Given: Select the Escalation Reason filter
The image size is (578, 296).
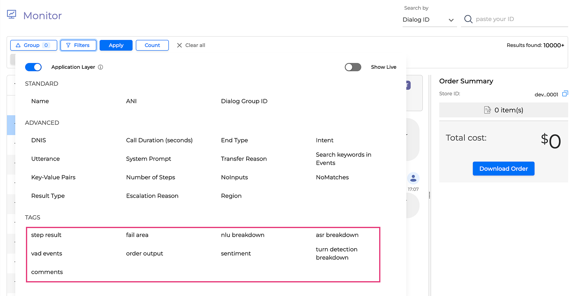Looking at the screenshot, I should tap(152, 196).
